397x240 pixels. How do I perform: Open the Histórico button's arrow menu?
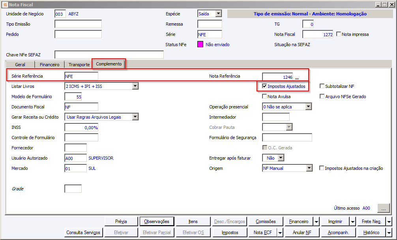click(389, 233)
